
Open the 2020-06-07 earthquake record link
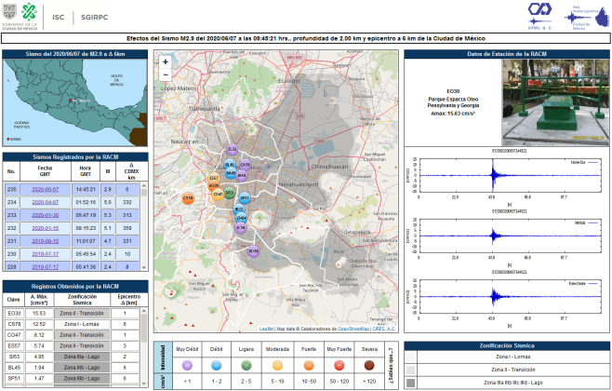pos(45,188)
